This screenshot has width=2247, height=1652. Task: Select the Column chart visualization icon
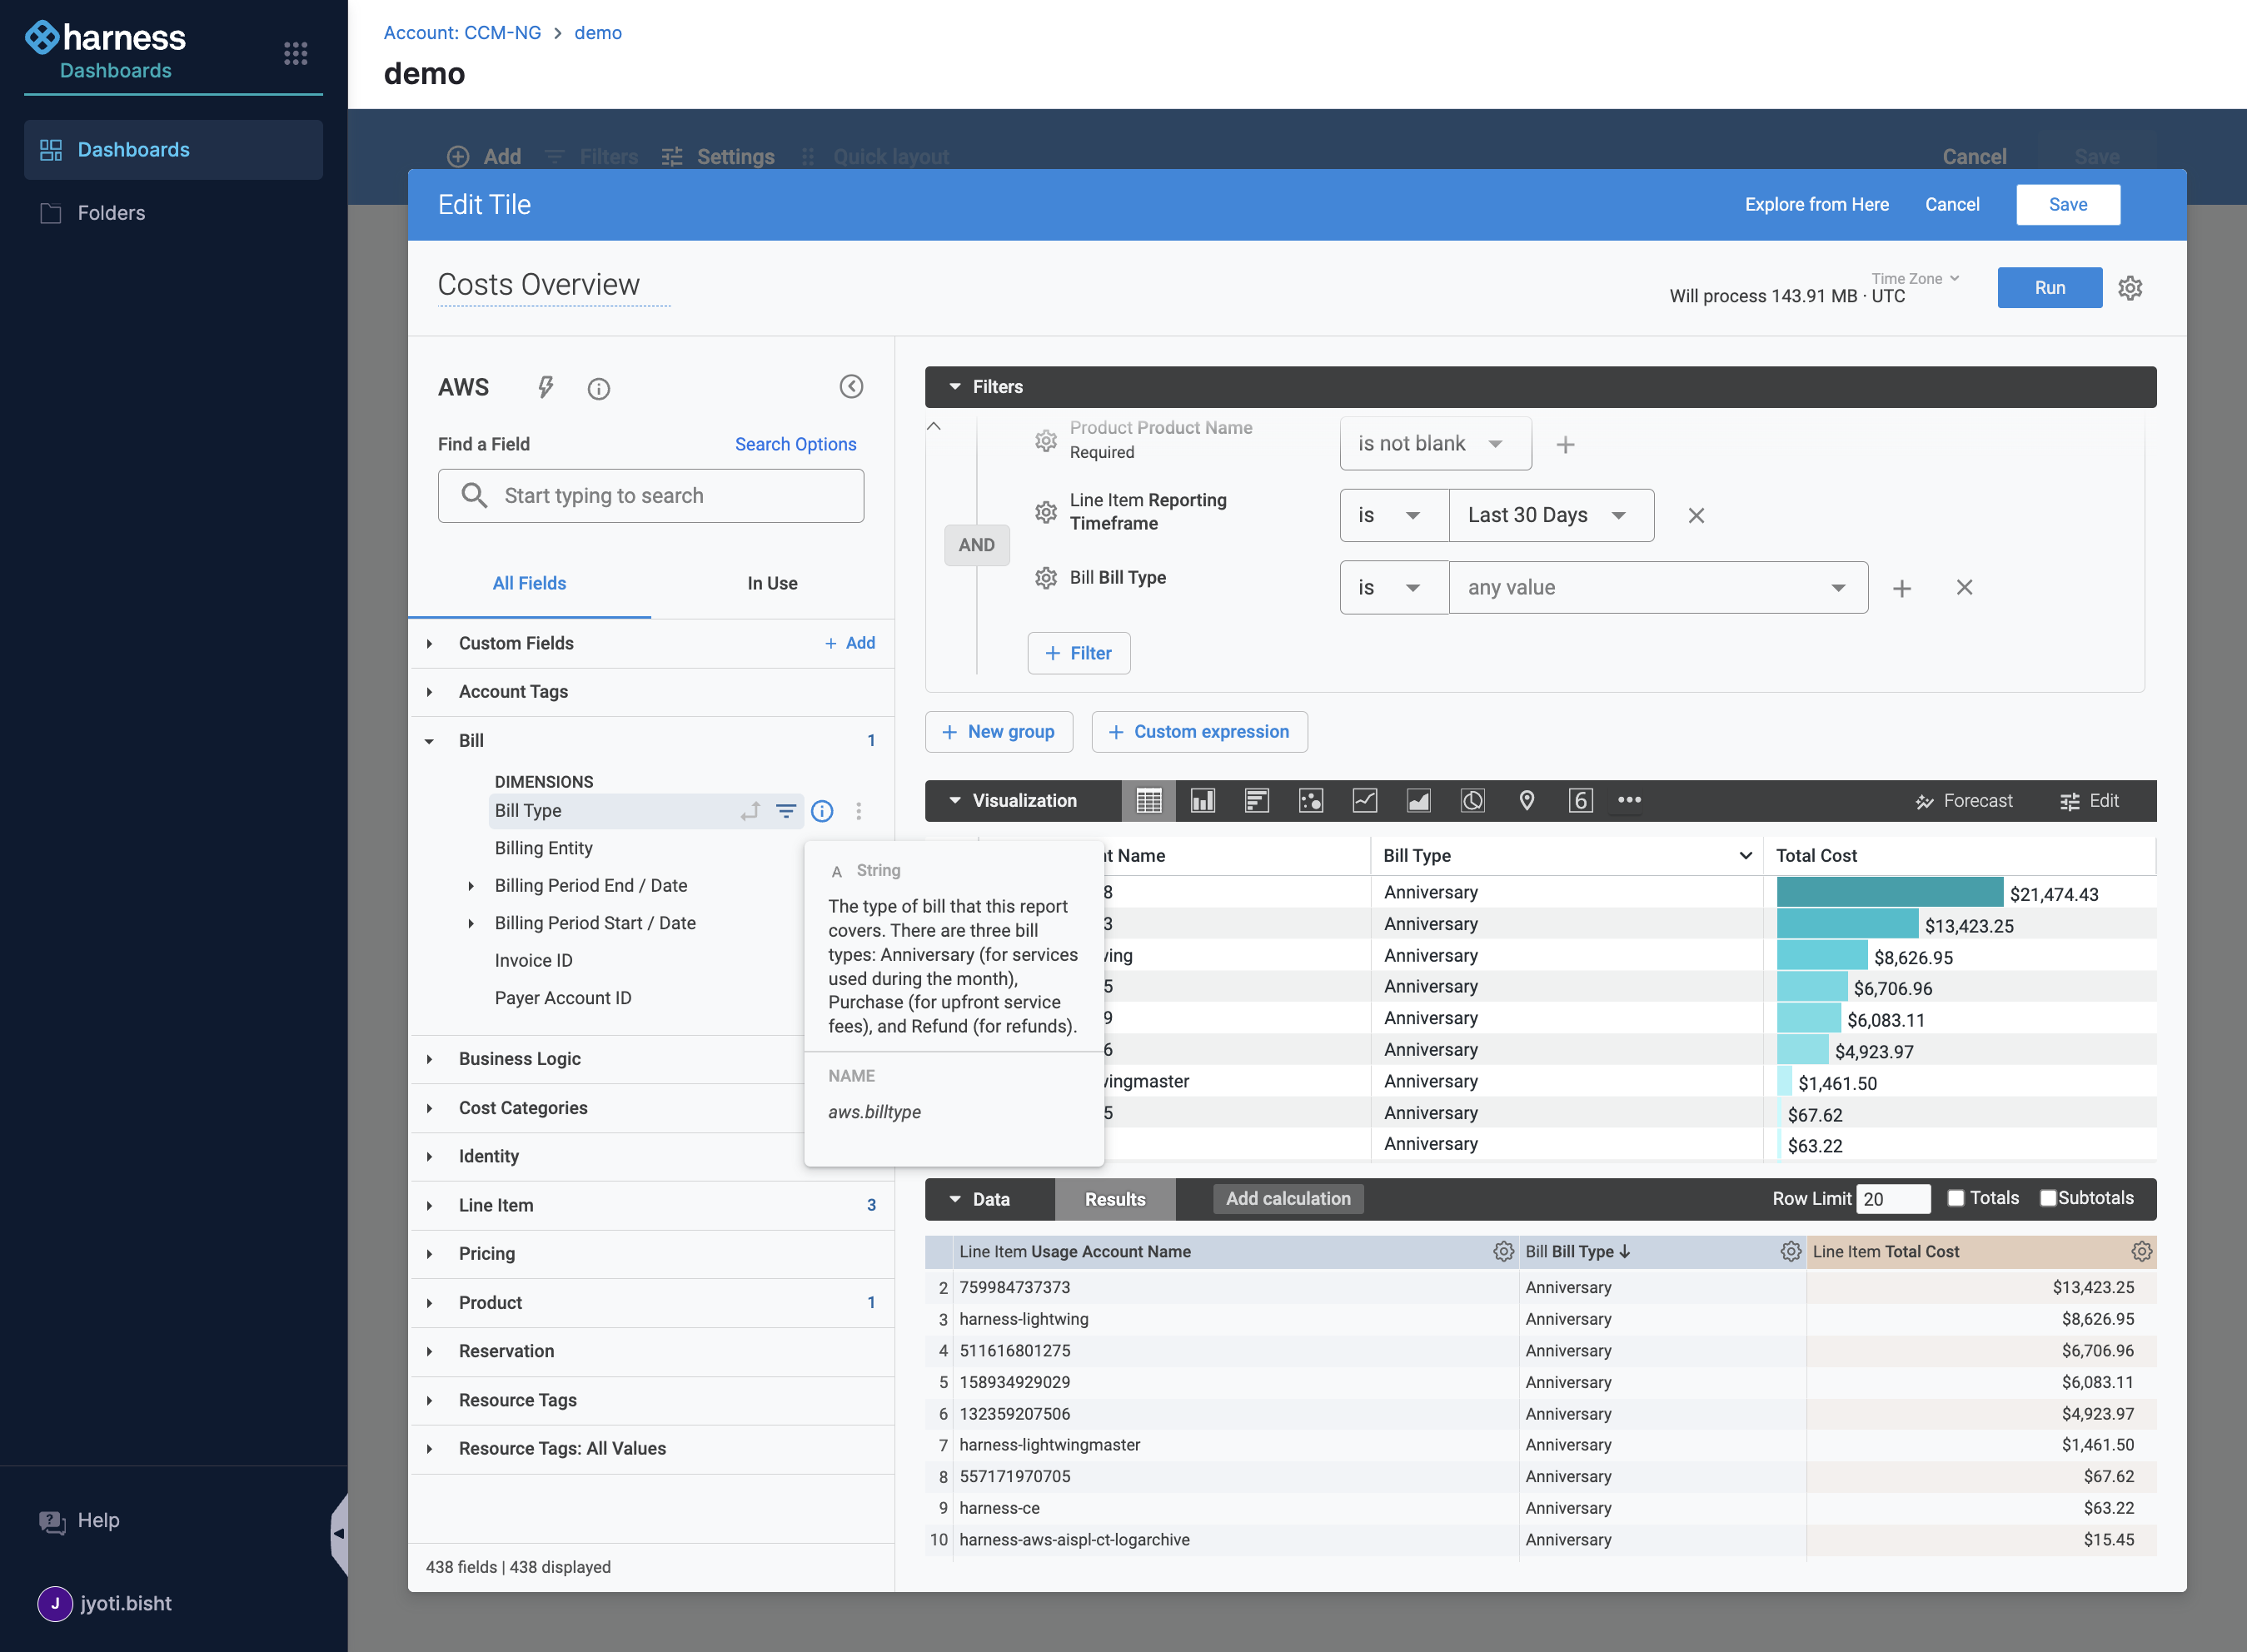[1203, 801]
